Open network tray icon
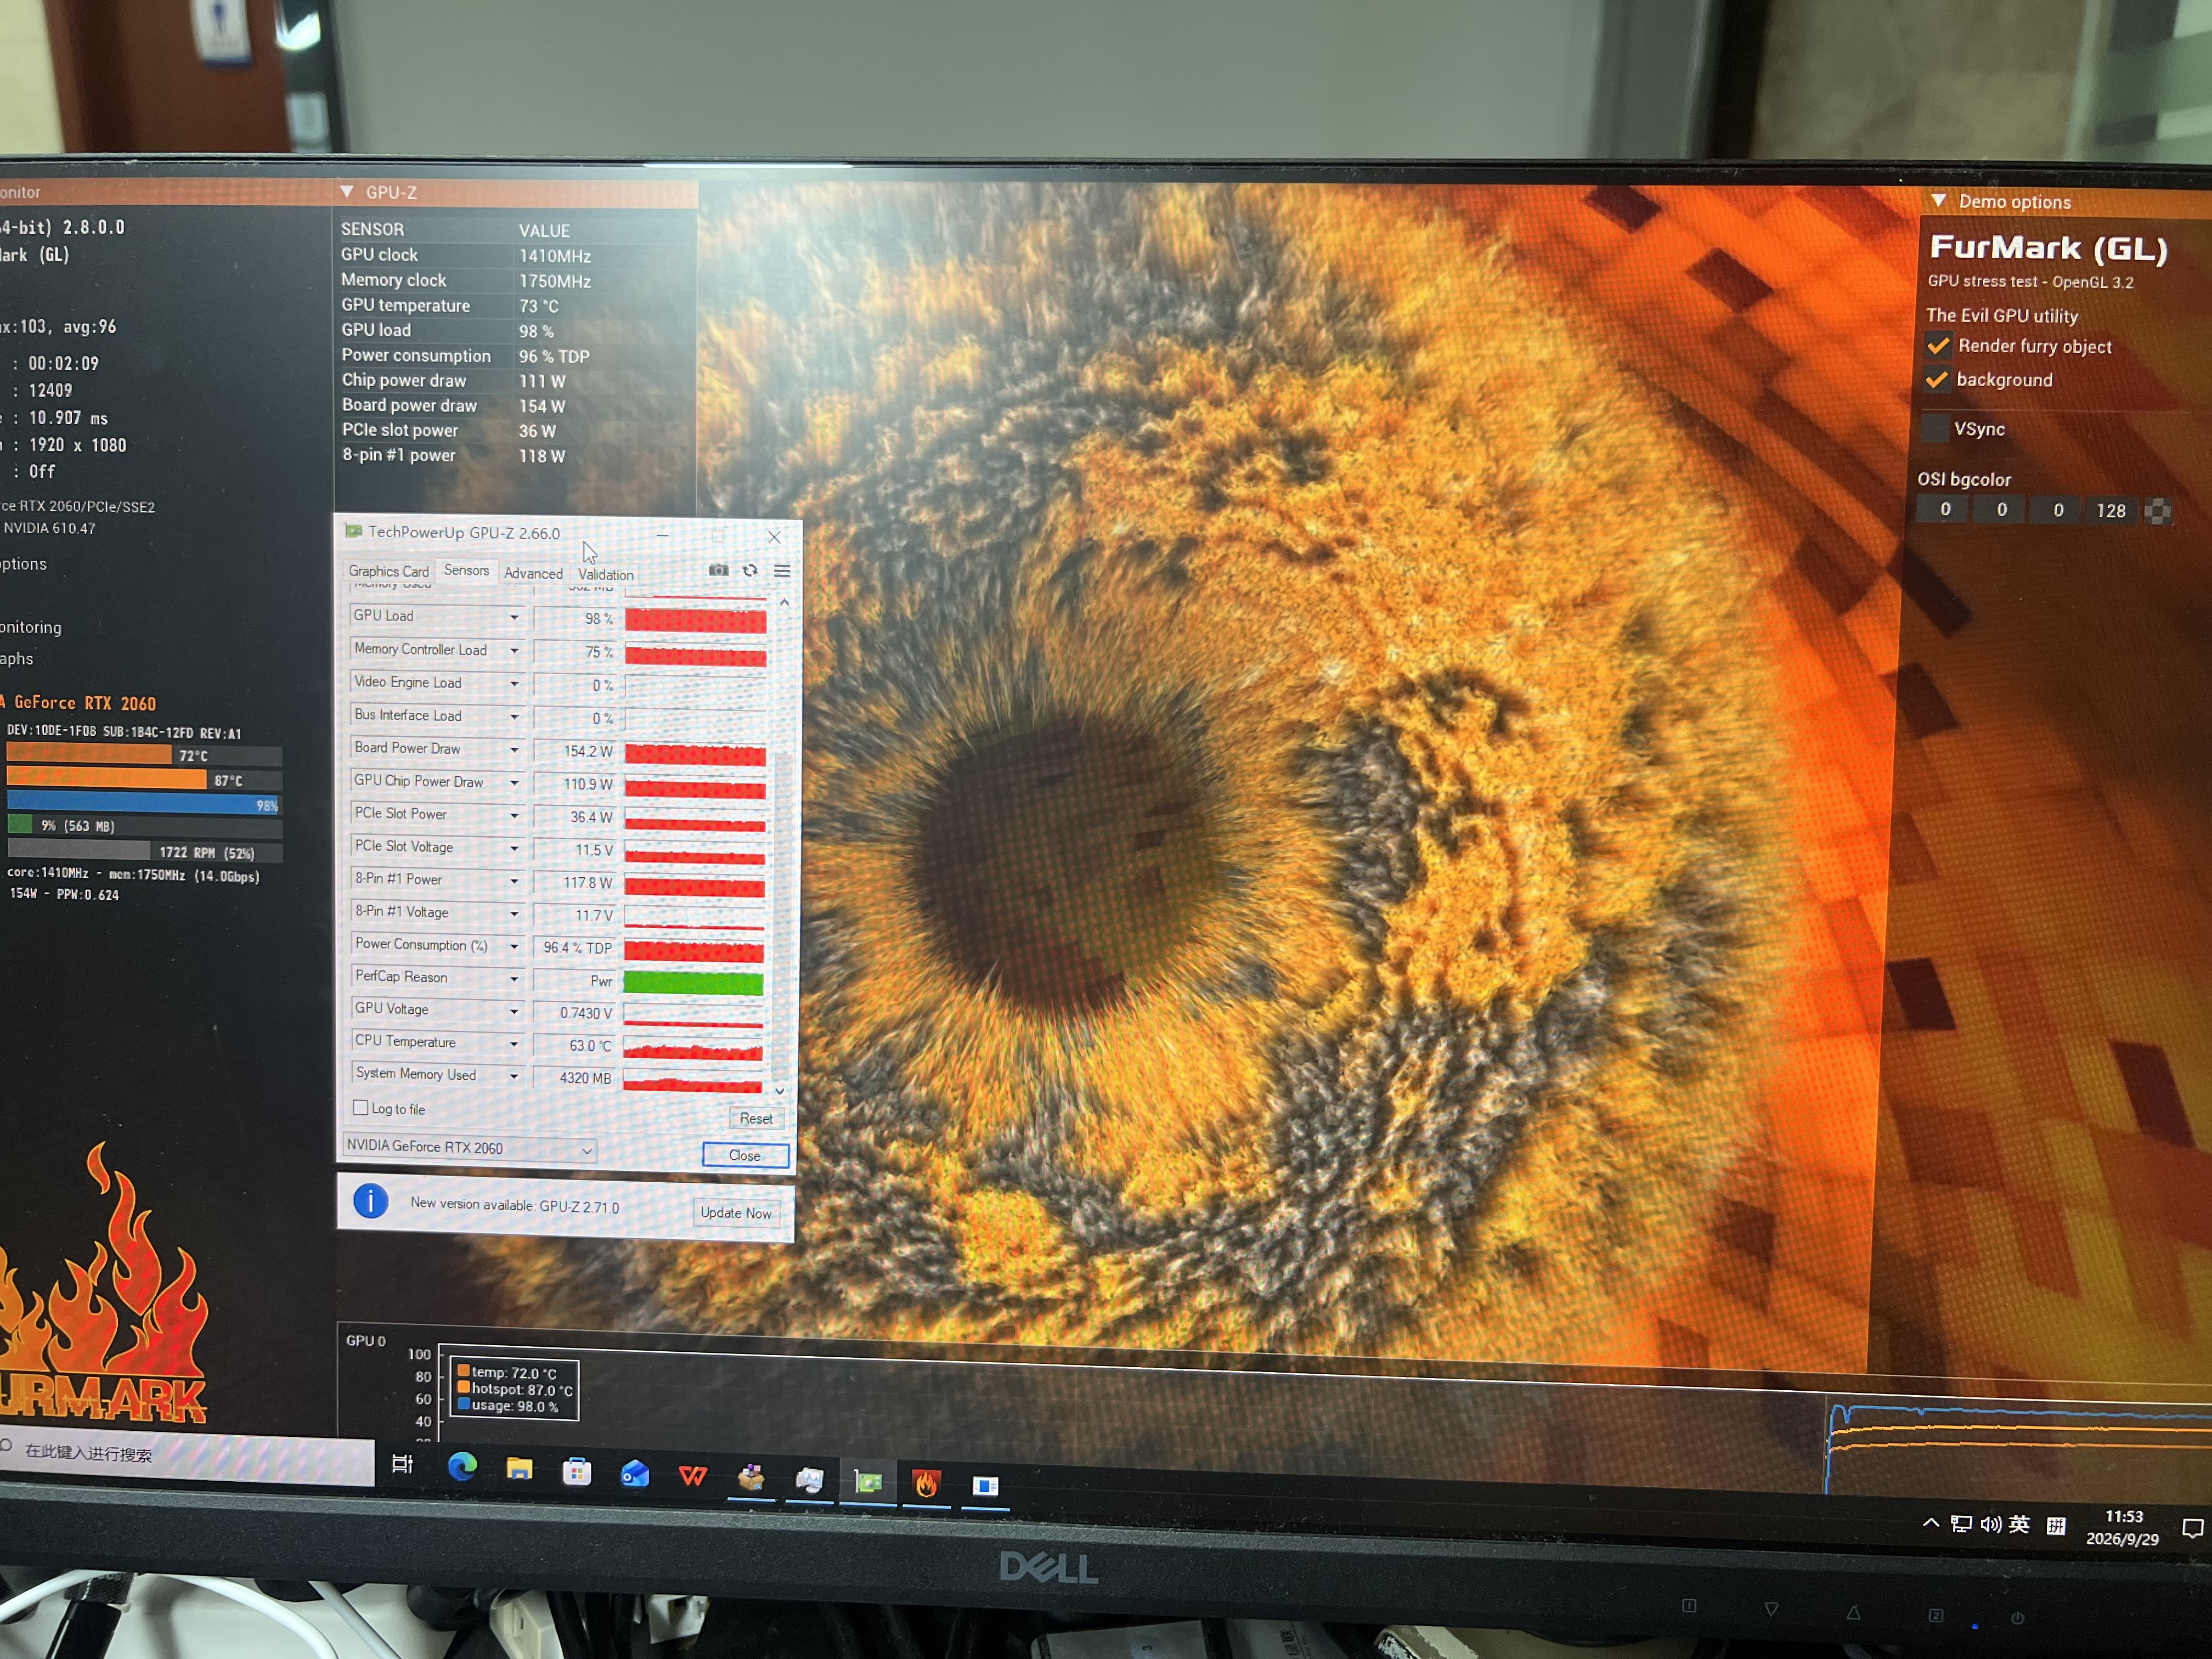 pyautogui.click(x=1961, y=1524)
